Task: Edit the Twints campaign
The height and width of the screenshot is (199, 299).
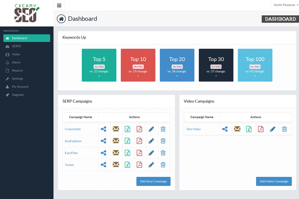Action: click(151, 165)
